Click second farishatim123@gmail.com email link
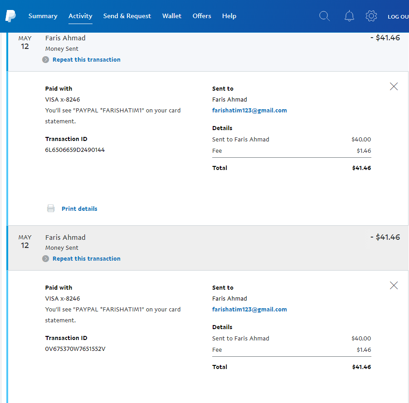Screen dimensions: 409x403 249,310
